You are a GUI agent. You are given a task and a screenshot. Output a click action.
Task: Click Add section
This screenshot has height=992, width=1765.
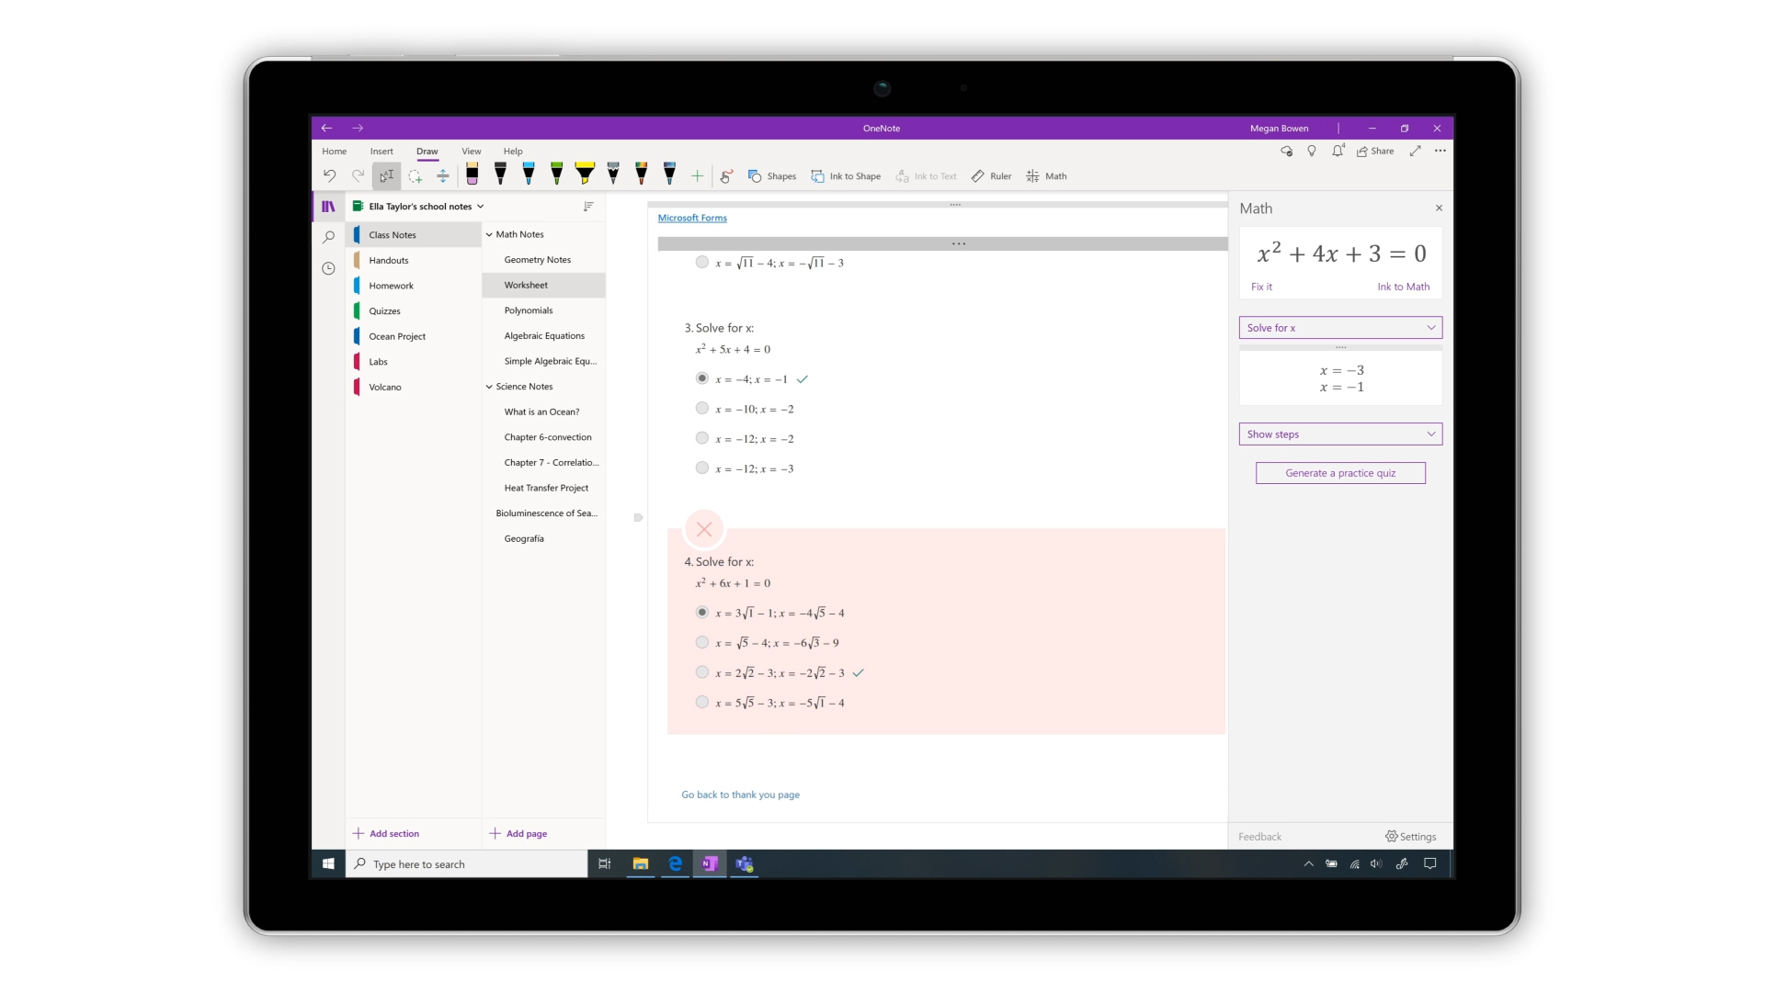click(386, 834)
